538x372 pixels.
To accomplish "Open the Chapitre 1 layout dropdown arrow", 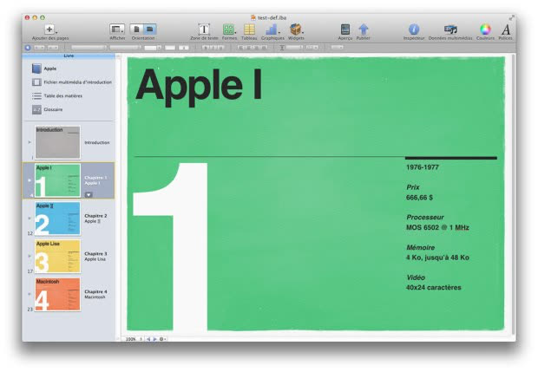I will tap(89, 195).
